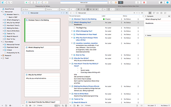The image size is (171, 107).
Task: Expand The Monsters in Your Head row
Action: [72, 35]
